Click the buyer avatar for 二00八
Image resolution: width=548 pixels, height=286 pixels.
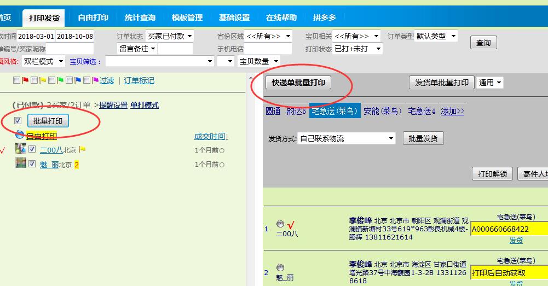pyautogui.click(x=21, y=149)
